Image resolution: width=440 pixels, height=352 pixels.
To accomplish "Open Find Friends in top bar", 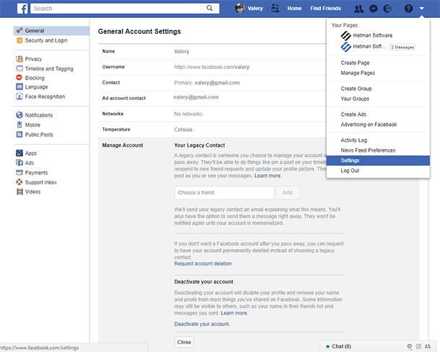I will [325, 9].
